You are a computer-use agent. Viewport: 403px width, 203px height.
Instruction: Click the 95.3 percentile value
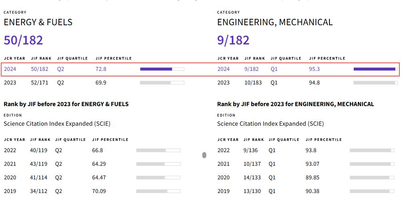click(x=315, y=69)
